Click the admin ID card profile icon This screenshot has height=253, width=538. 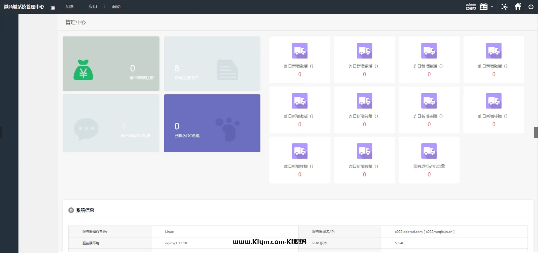tap(484, 7)
